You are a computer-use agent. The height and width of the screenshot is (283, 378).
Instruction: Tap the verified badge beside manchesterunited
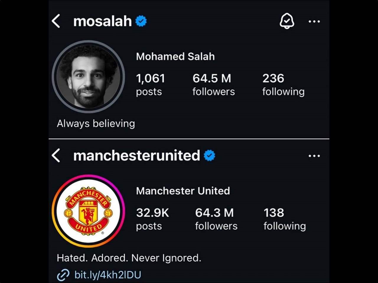pos(210,155)
